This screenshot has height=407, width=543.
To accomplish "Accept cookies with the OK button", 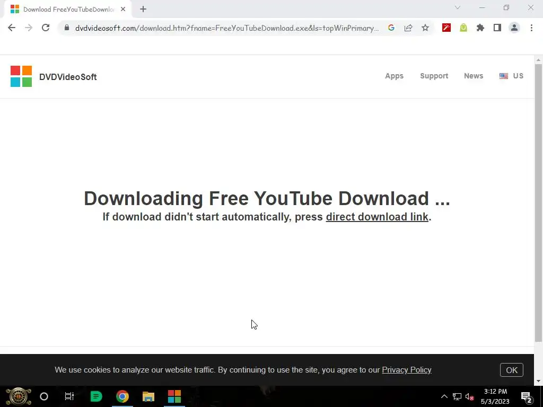I will pyautogui.click(x=512, y=370).
